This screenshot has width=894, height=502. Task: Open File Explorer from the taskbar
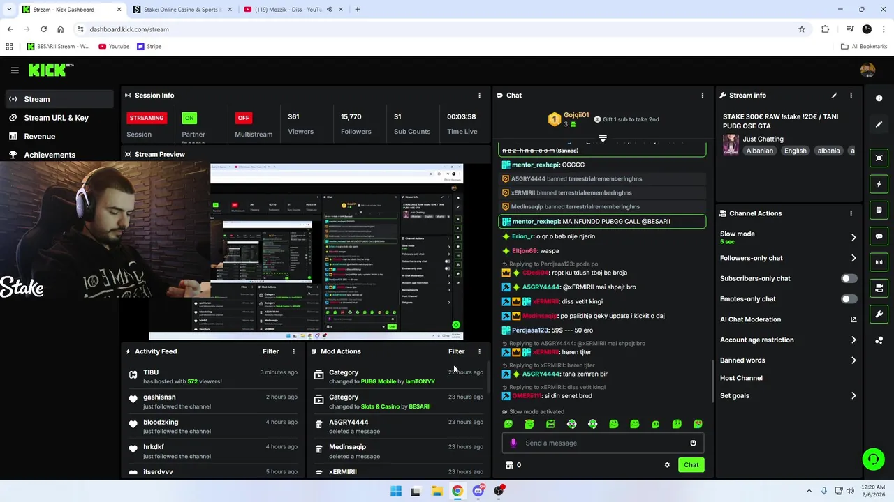click(437, 491)
